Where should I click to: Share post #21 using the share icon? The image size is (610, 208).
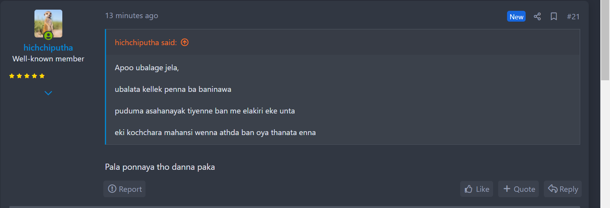pyautogui.click(x=537, y=16)
